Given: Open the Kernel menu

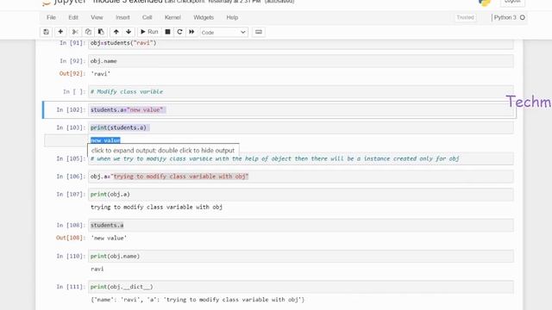Looking at the screenshot, I should pos(172,17).
